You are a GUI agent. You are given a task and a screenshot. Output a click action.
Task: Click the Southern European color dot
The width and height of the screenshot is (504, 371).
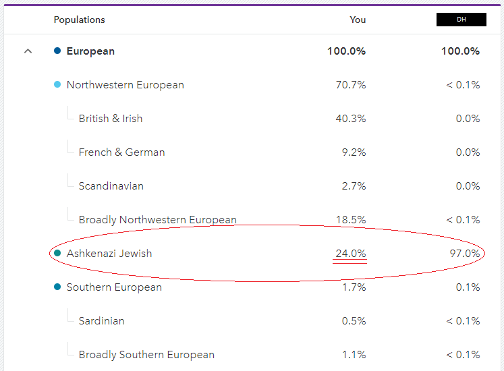tap(57, 287)
